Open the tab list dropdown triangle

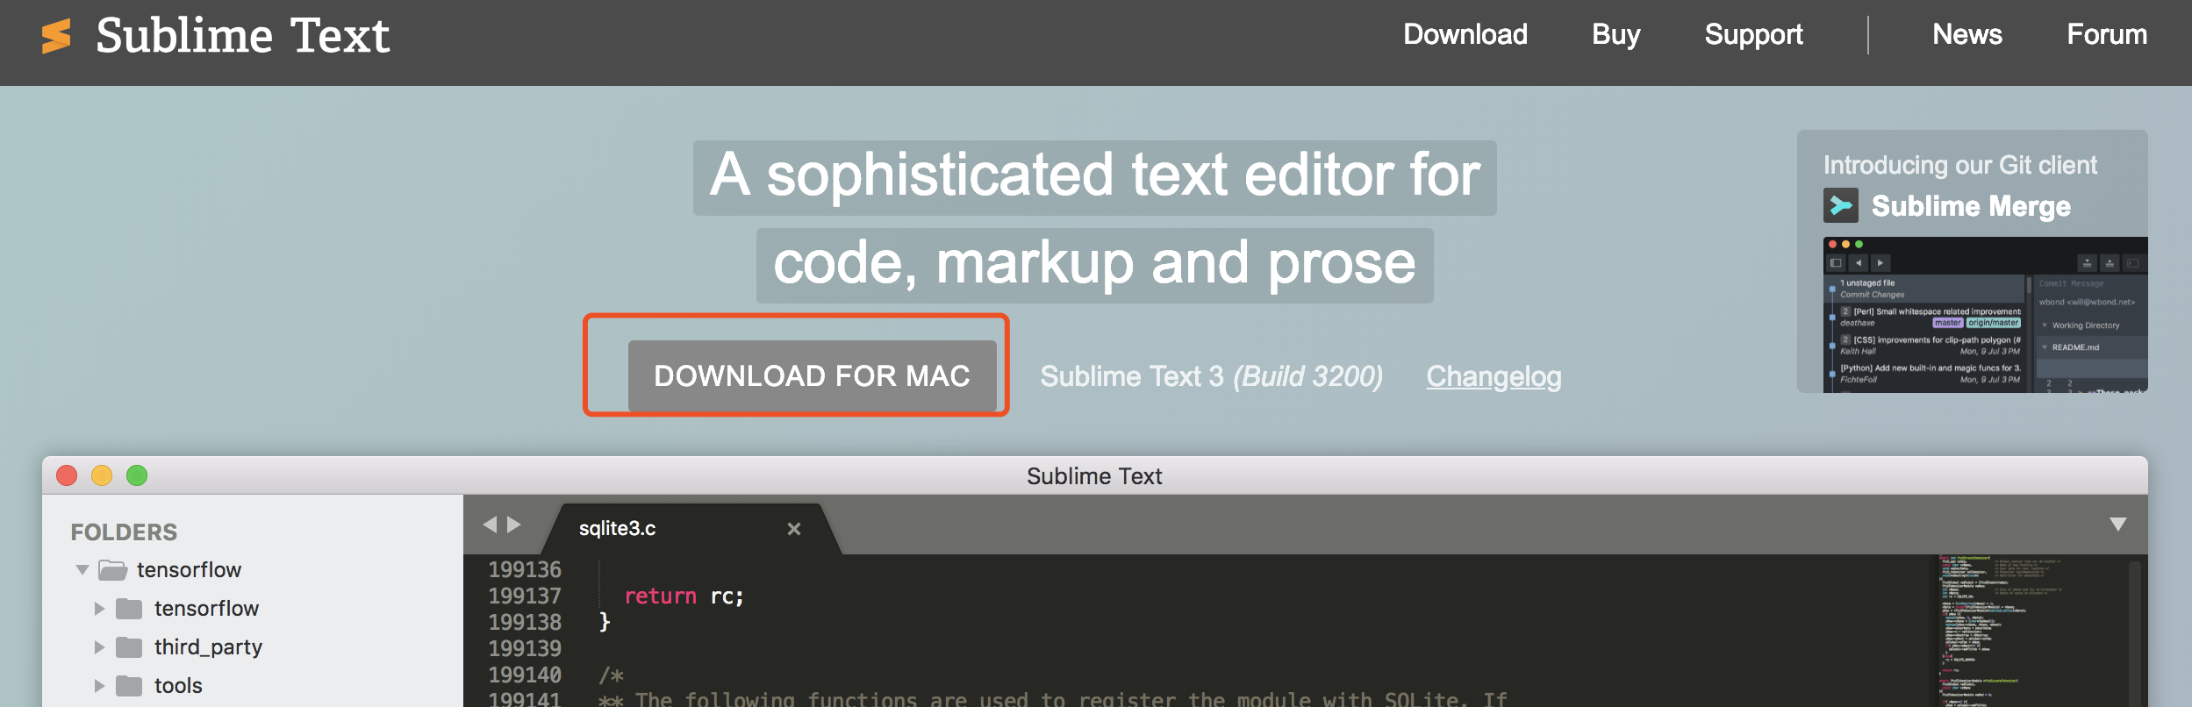2117,525
